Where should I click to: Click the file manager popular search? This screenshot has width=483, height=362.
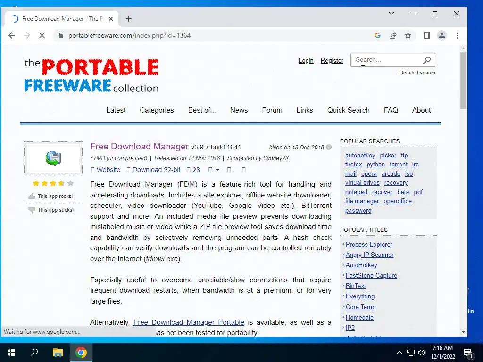(x=362, y=201)
